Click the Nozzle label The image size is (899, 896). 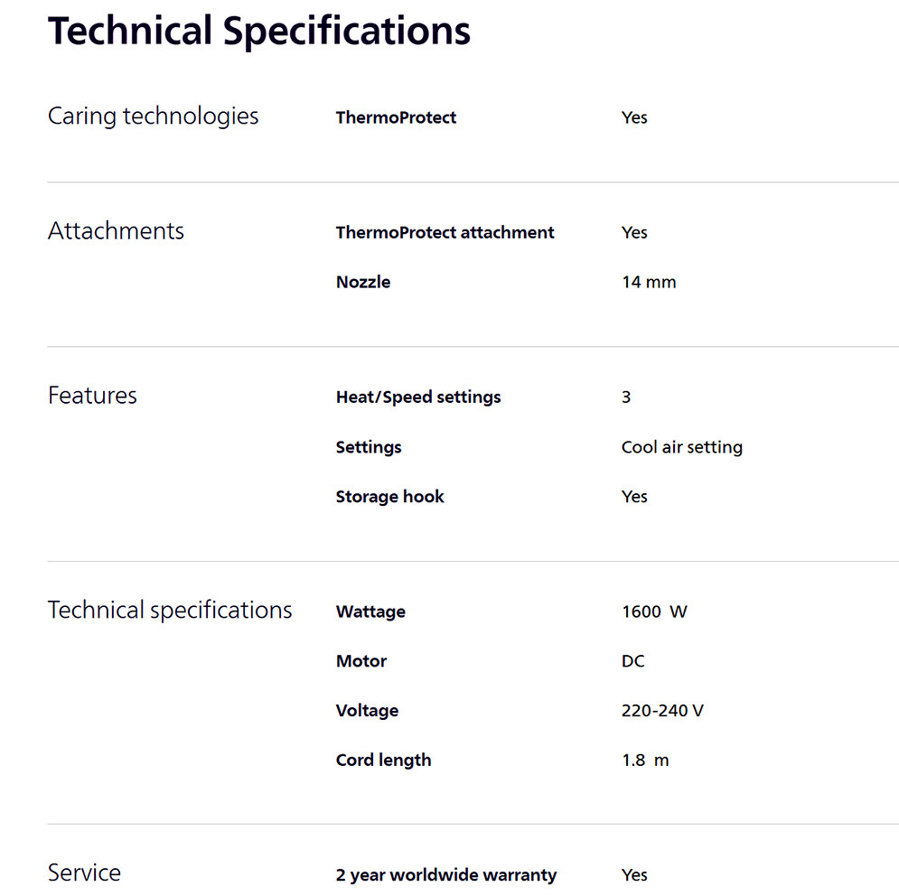pyautogui.click(x=362, y=282)
